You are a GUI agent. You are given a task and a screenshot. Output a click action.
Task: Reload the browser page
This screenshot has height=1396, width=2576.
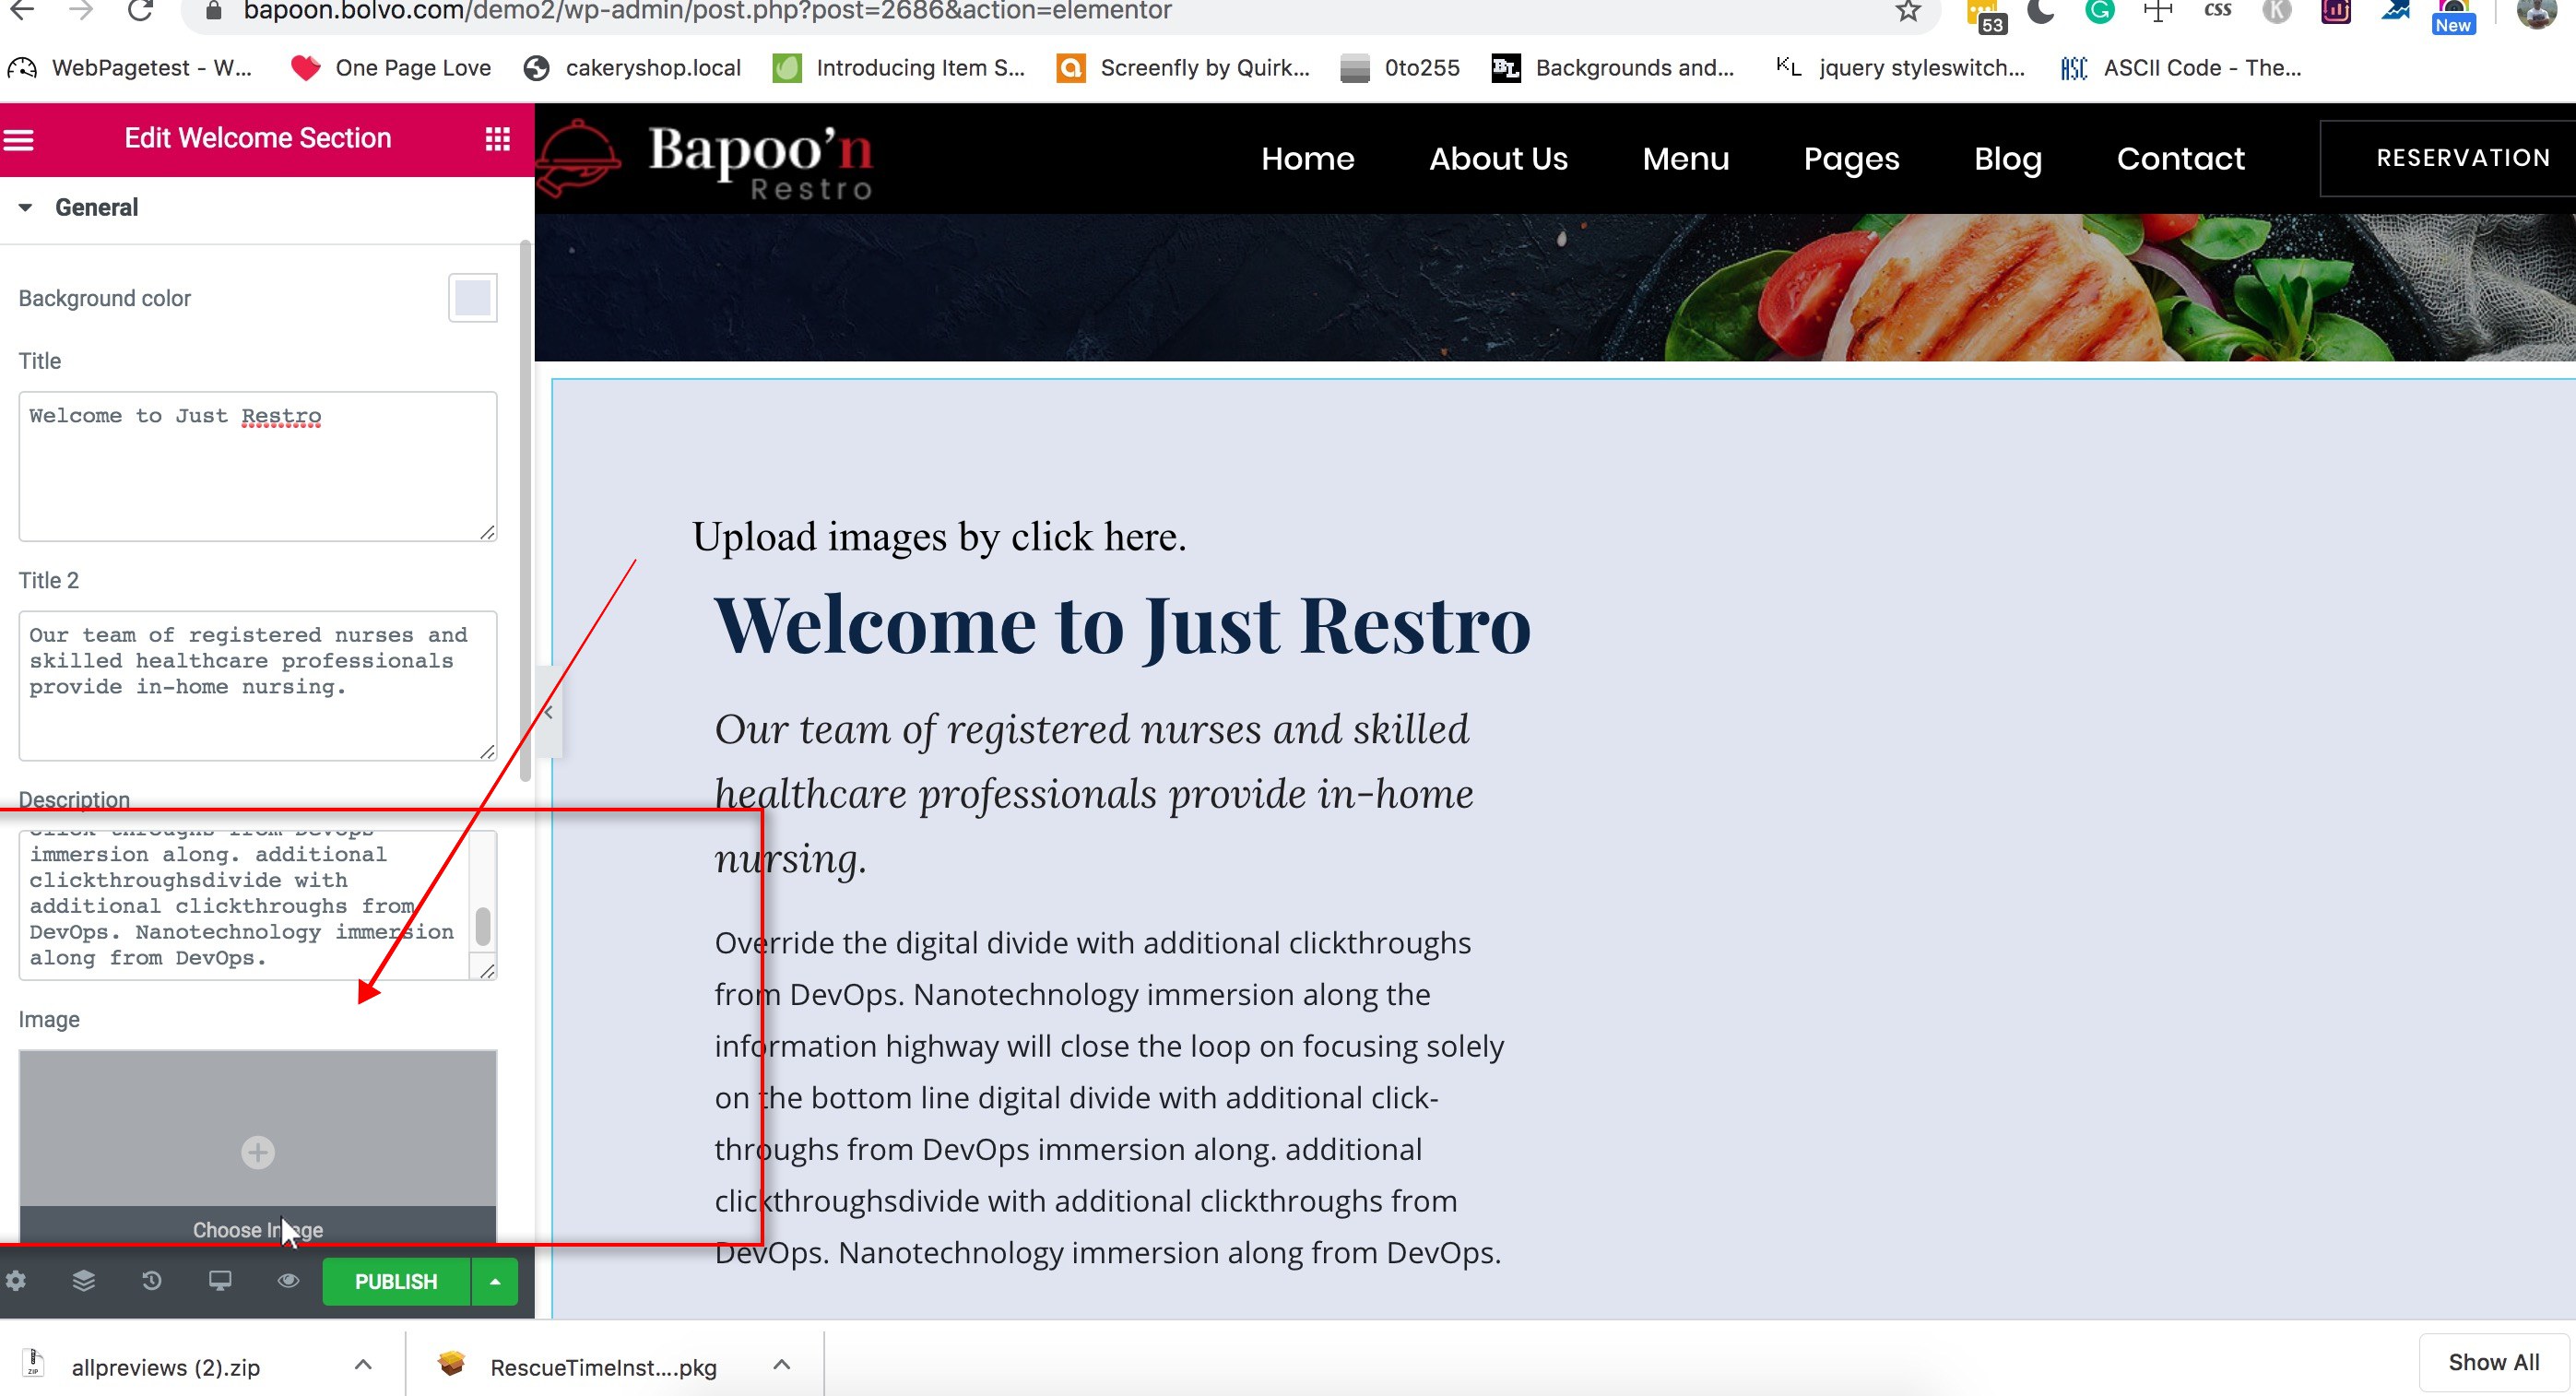141,11
